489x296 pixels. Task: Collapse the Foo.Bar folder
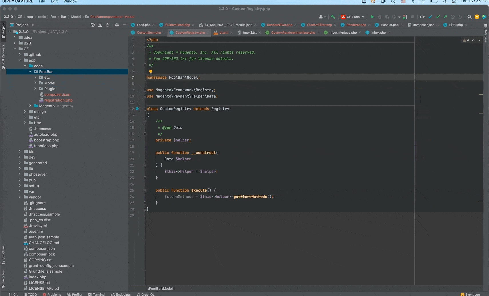(30, 72)
